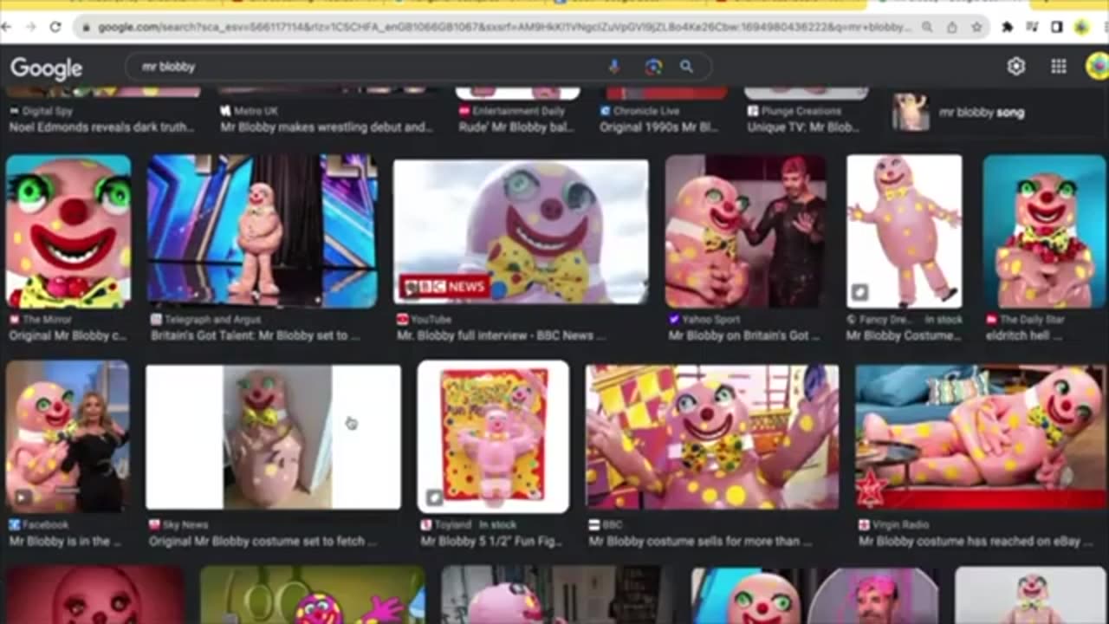Open Virgin Radio eBay costume thumbnail
The width and height of the screenshot is (1109, 624).
tap(981, 437)
